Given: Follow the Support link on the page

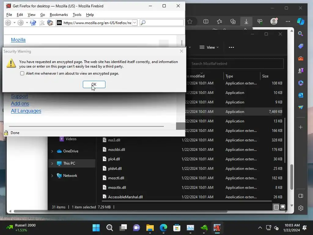Looking at the screenshot, I should tap(19, 96).
